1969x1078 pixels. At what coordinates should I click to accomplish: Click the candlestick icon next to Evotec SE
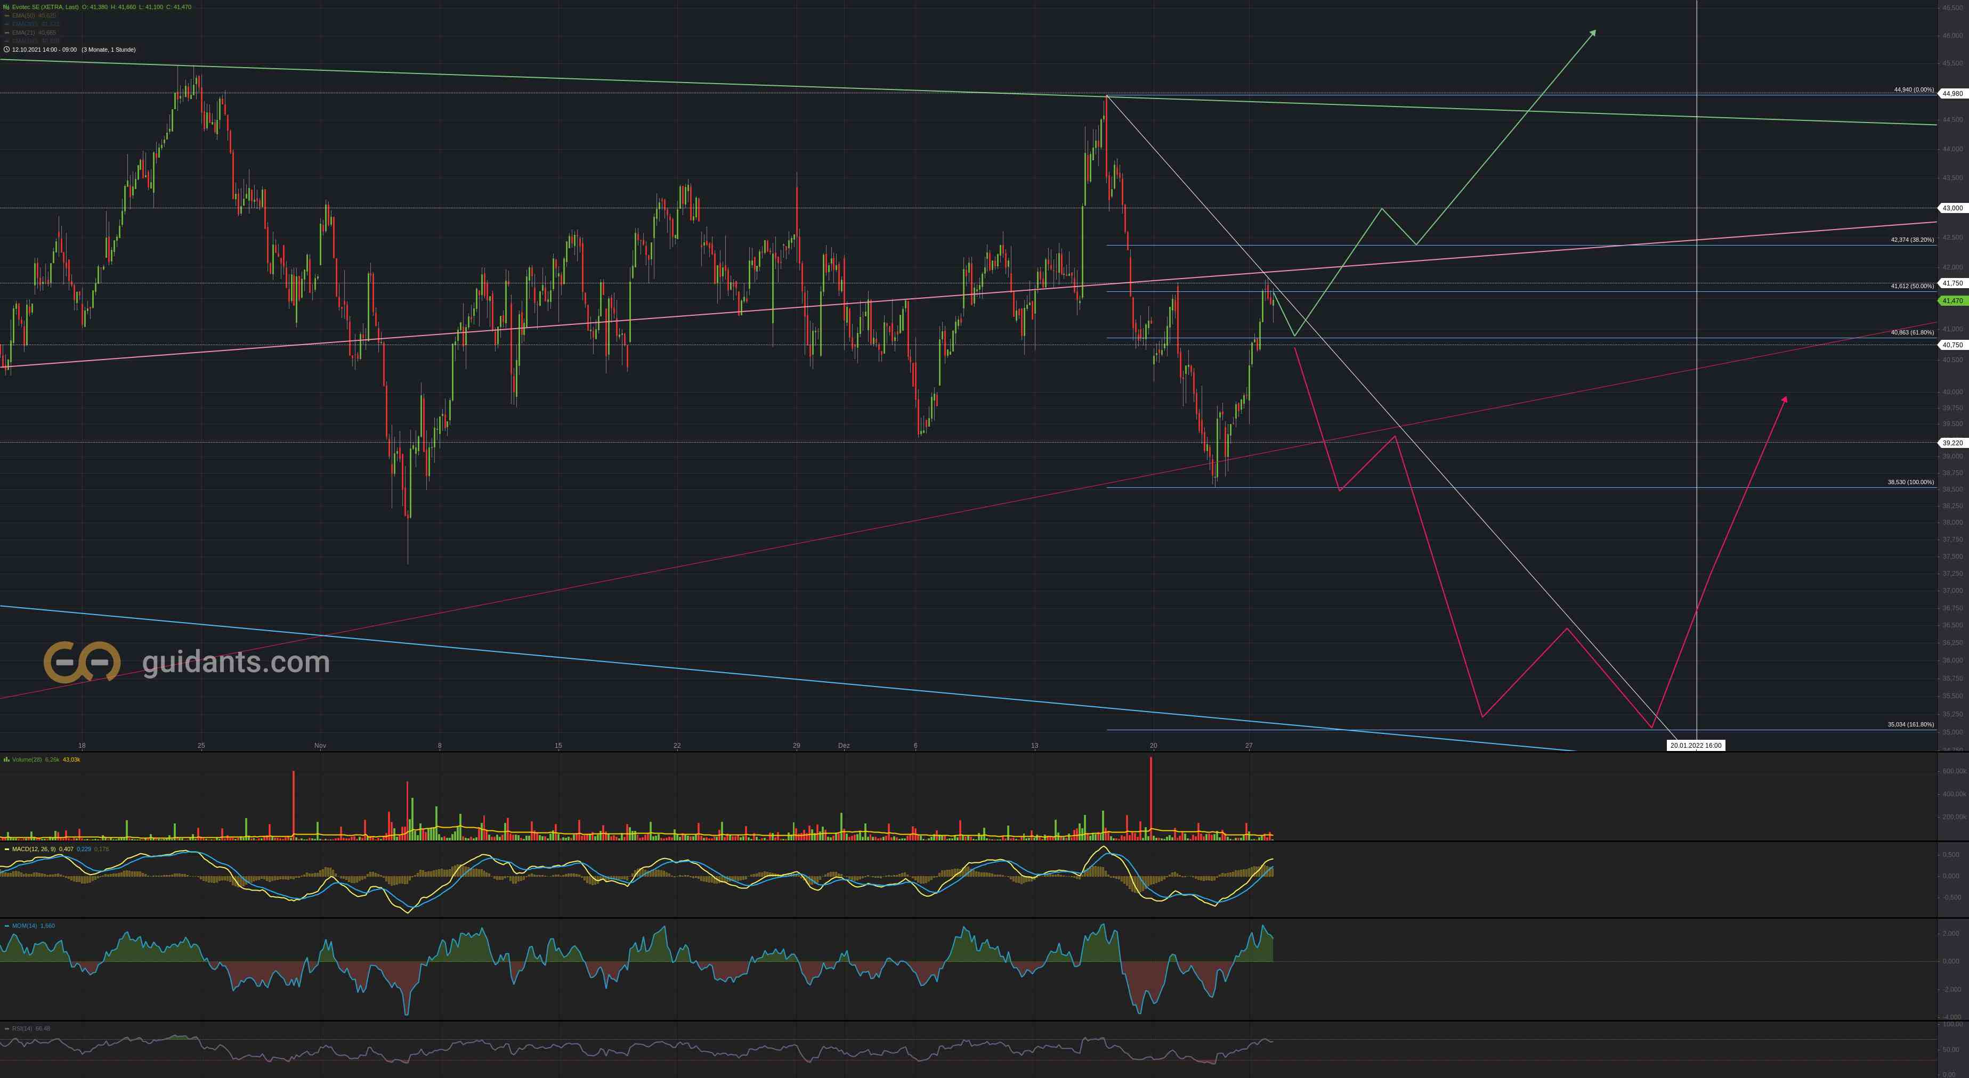point(6,6)
